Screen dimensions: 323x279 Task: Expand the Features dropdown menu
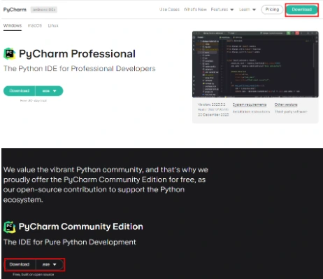[222, 9]
